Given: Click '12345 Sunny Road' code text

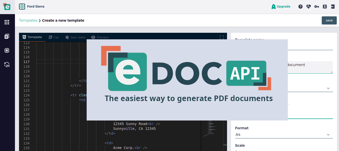Looking at the screenshot, I should (x=130, y=124).
